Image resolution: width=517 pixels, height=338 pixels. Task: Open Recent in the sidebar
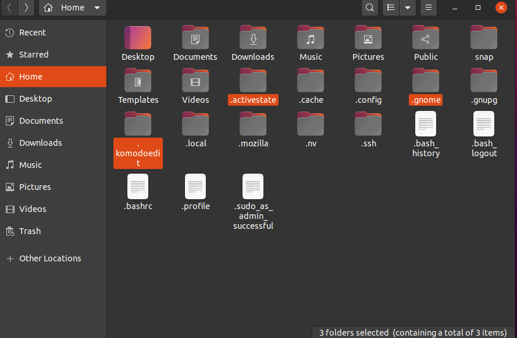(x=32, y=33)
